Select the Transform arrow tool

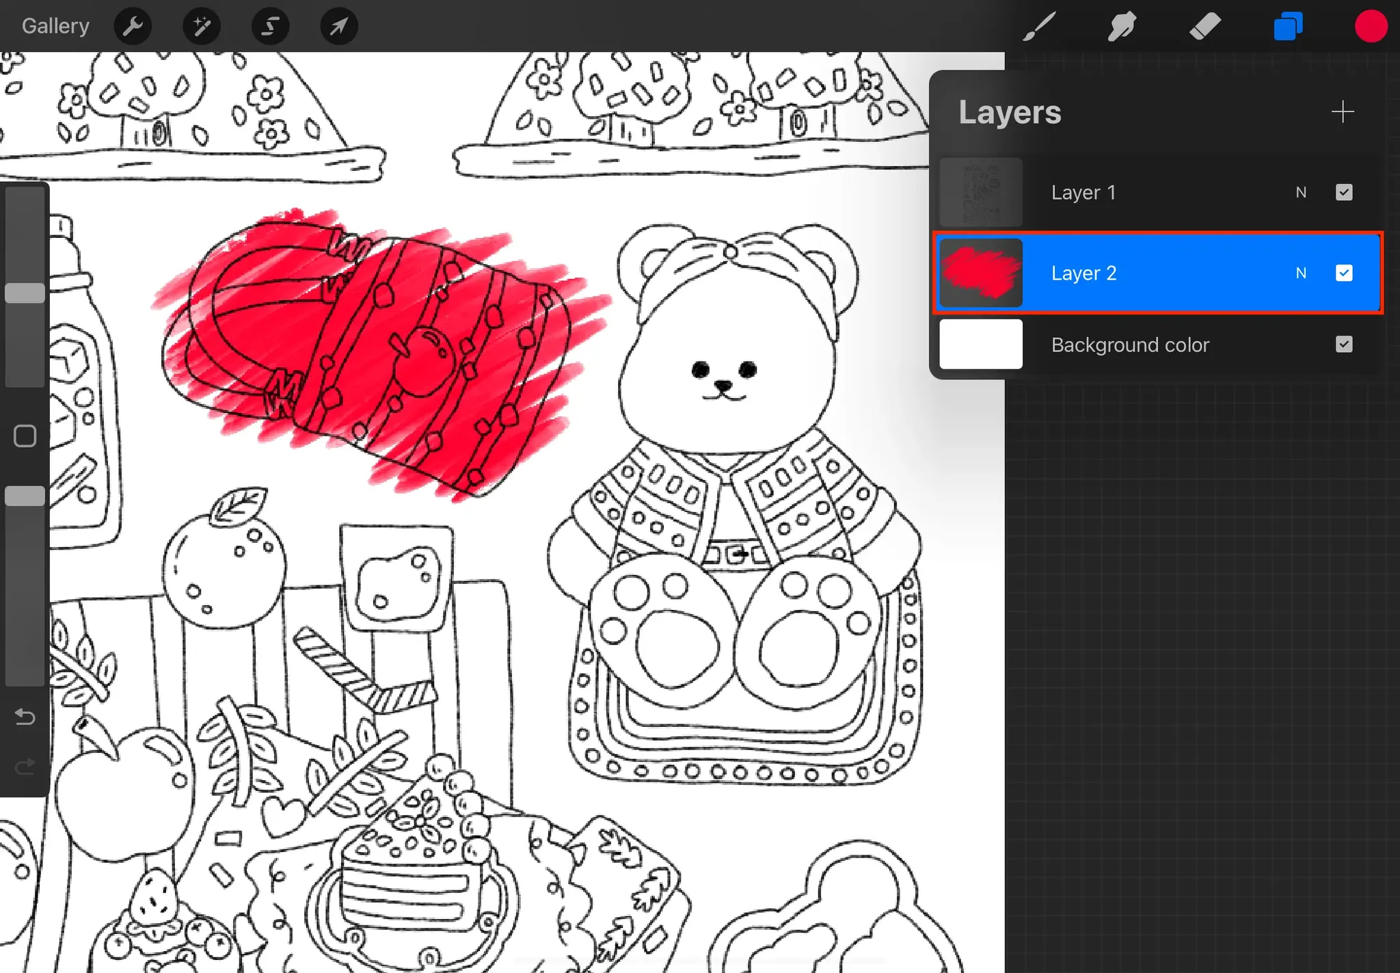coord(339,27)
